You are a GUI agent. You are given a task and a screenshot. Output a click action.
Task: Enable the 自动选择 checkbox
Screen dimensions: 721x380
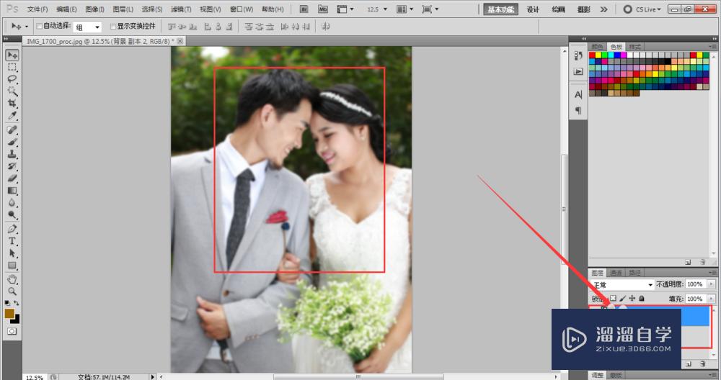pos(39,26)
